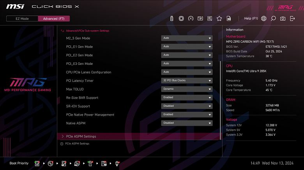Open Favorites via the star icon
Viewport: 304px width, 170px height.
219,19
